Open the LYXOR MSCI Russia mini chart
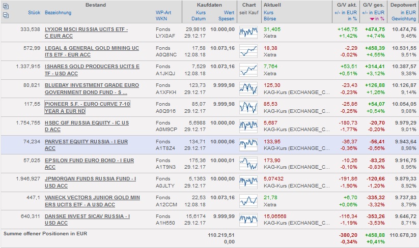 coord(248,33)
